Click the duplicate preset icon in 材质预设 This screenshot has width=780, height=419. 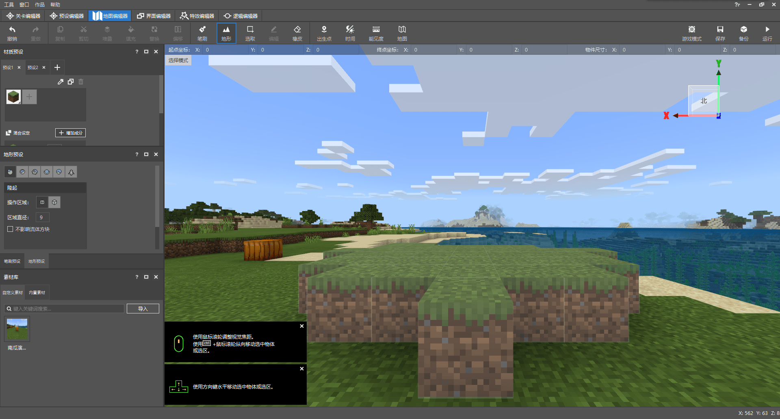pos(71,82)
